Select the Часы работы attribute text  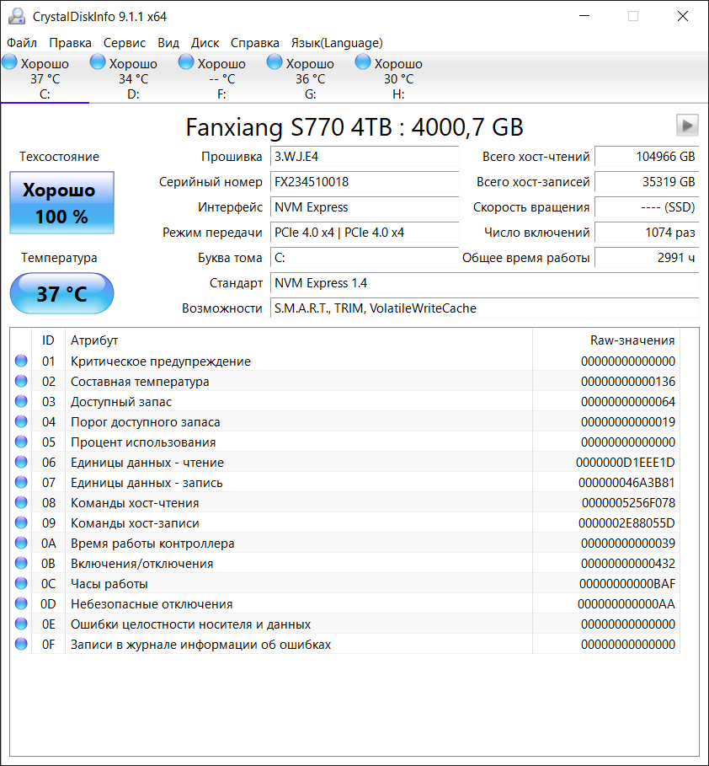pyautogui.click(x=109, y=584)
